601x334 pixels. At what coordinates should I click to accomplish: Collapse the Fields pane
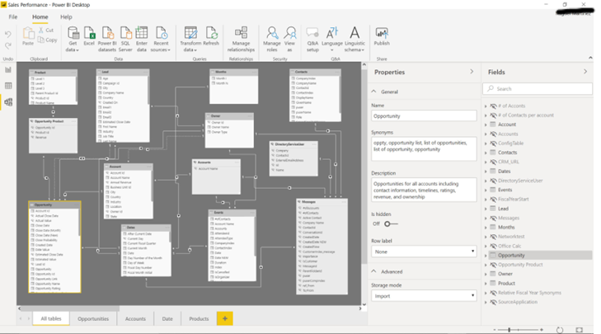[x=585, y=72]
